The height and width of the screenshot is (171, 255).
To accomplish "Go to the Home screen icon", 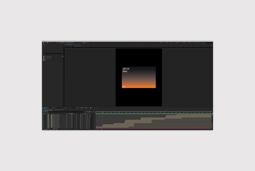I will click(x=44, y=43).
